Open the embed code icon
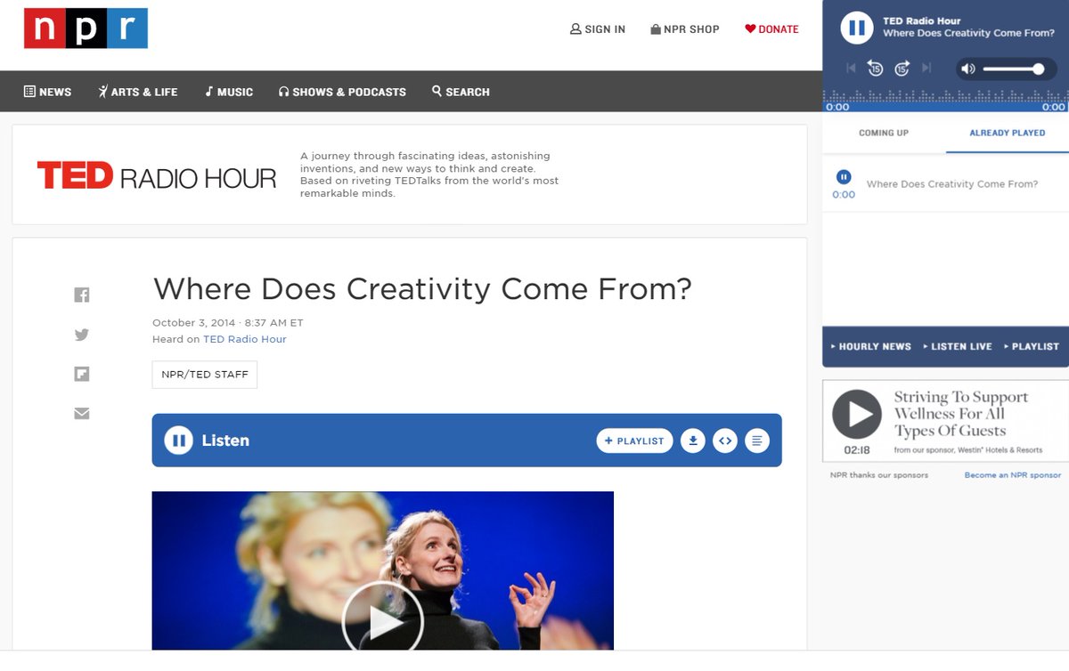Viewport: 1069px width, 671px height. [x=725, y=441]
